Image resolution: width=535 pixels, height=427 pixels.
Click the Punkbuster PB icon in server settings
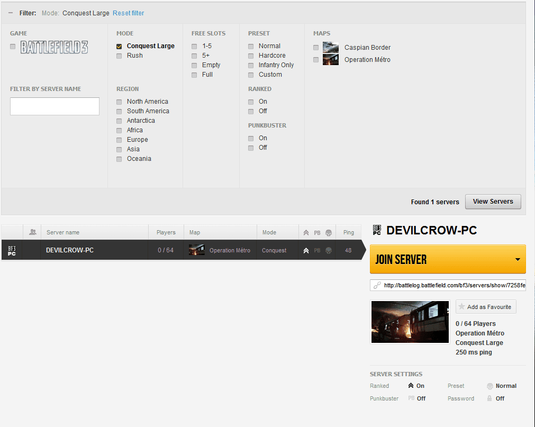[411, 398]
